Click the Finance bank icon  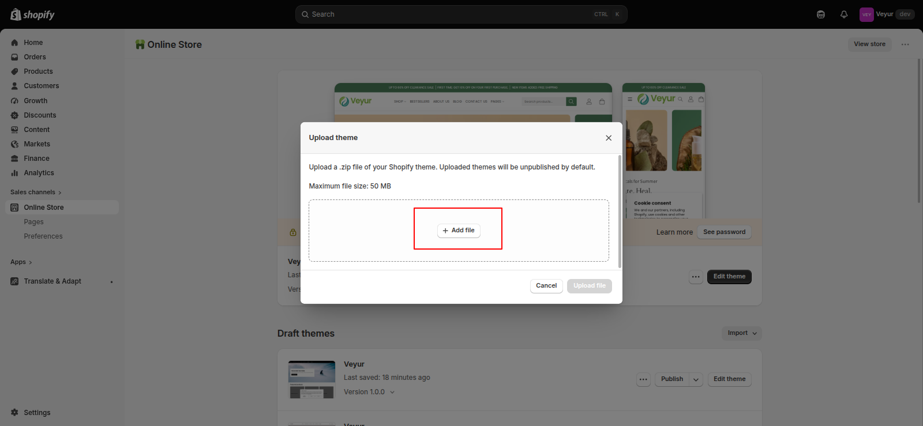14,159
